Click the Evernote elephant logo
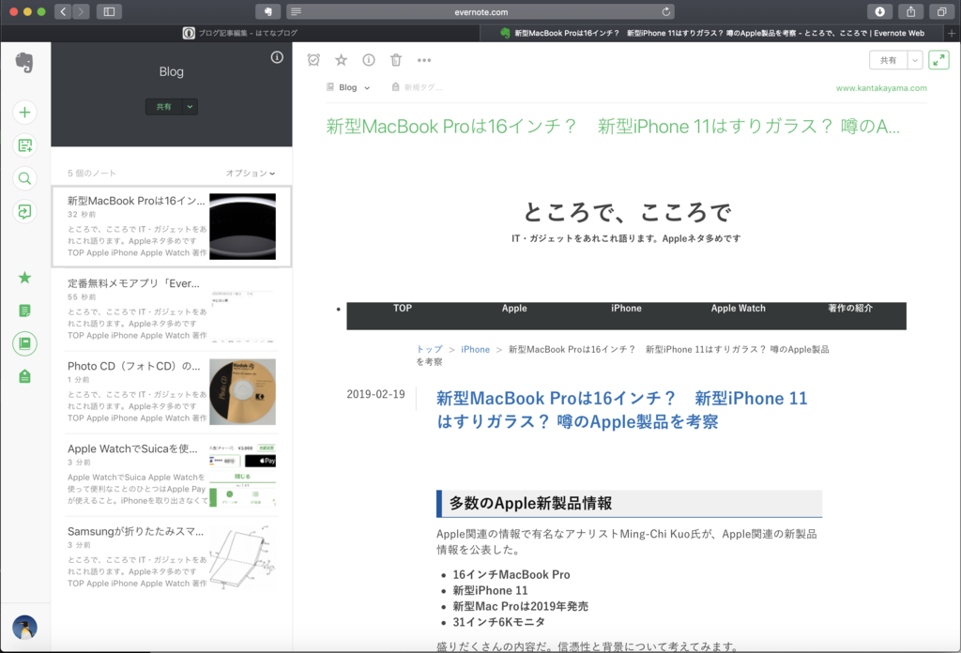Viewport: 961px width, 653px height. (24, 63)
